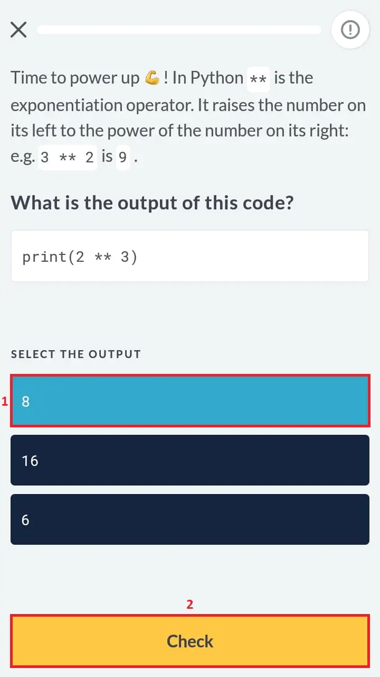Tap 'is the' text after the ** chip
The width and height of the screenshot is (380, 677).
[293, 78]
